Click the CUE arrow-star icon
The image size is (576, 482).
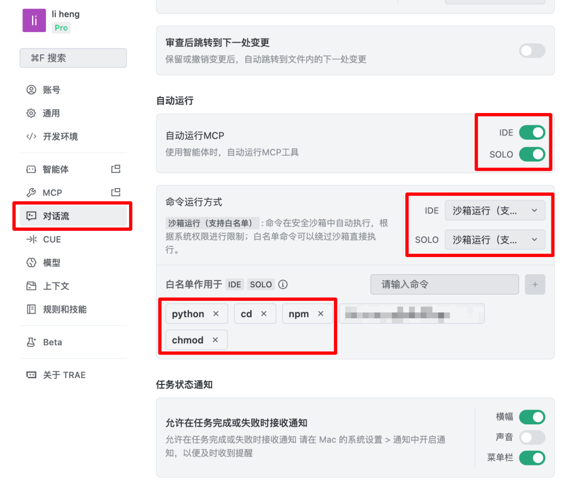coord(31,239)
